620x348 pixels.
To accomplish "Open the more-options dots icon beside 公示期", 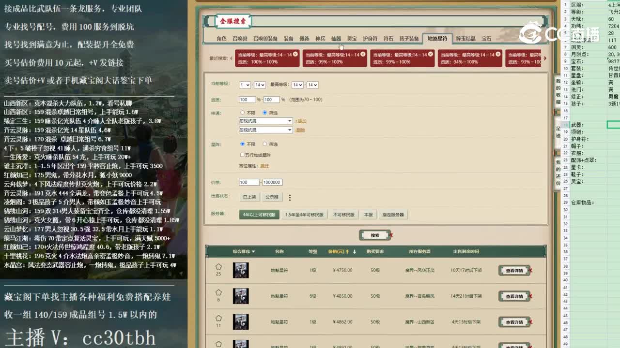I will tap(289, 197).
